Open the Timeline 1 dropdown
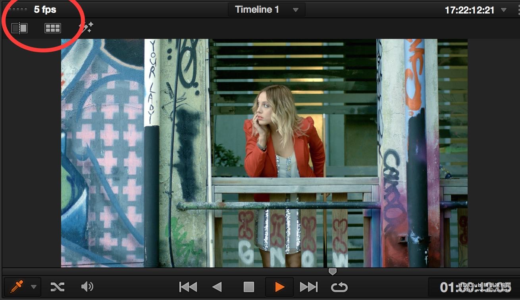 267,10
